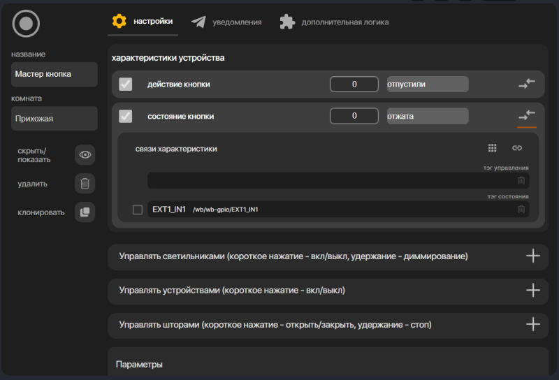
Task: Expand links for действие кнопки arrows icon
Action: coord(527,84)
